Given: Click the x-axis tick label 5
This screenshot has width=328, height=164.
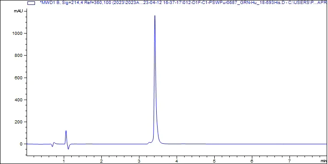Looking at the screenshot, I should click(x=214, y=161).
